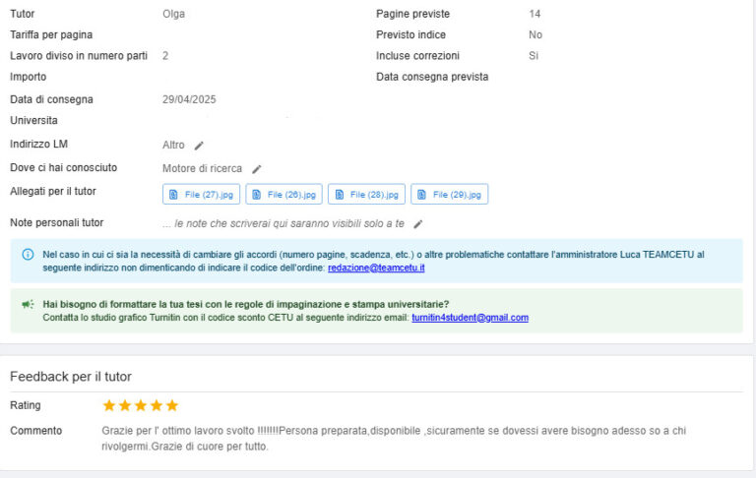This screenshot has height=478, width=756.
Task: Download File (28).jpg attachment
Action: (x=366, y=195)
